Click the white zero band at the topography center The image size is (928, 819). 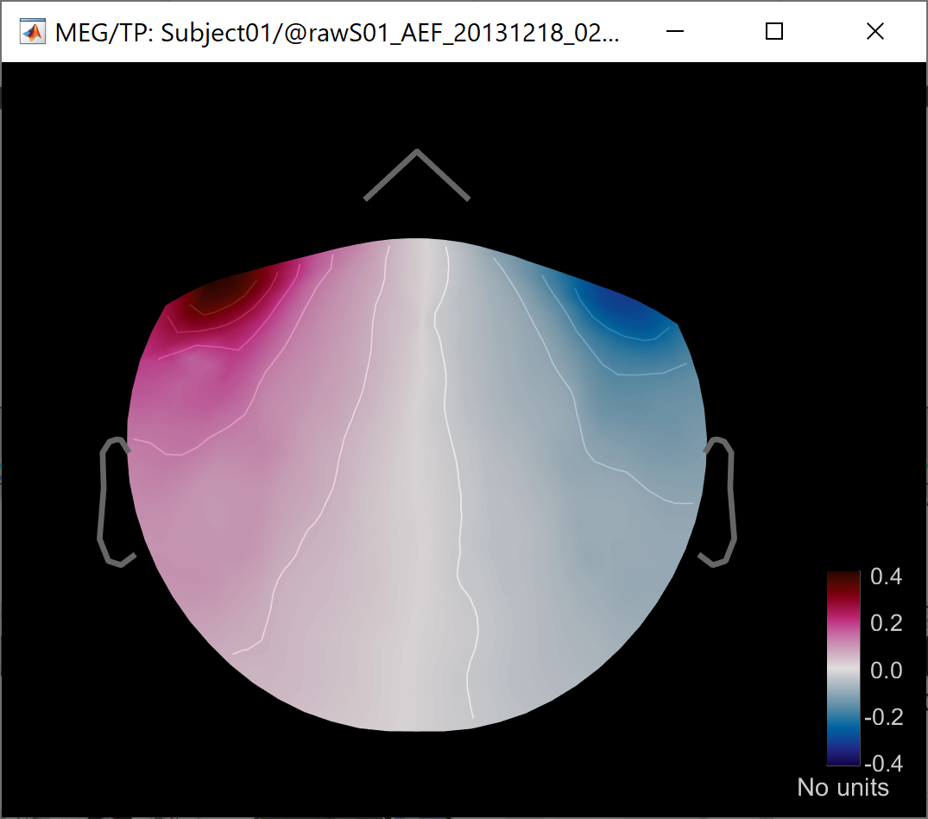tap(417, 483)
